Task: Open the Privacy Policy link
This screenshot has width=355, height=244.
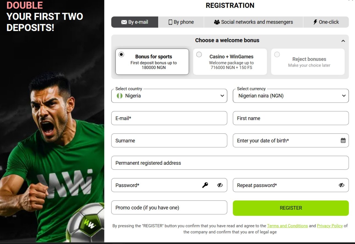Action: point(330,226)
